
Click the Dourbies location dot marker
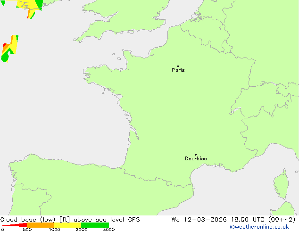tap(196, 155)
